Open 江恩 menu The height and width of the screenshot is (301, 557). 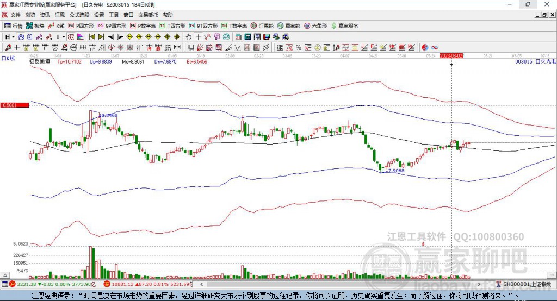tap(60, 15)
